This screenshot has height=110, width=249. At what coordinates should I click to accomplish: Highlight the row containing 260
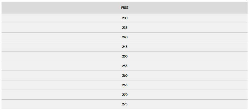click(x=125, y=75)
